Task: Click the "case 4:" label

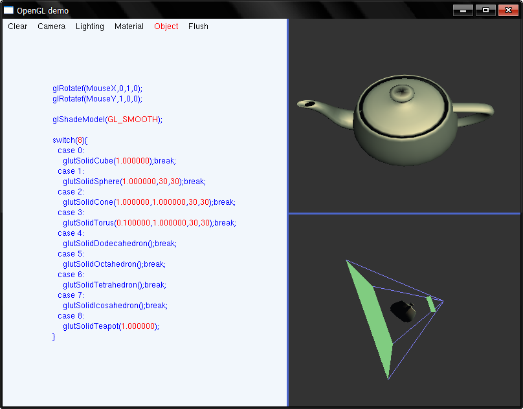Action: coord(71,233)
